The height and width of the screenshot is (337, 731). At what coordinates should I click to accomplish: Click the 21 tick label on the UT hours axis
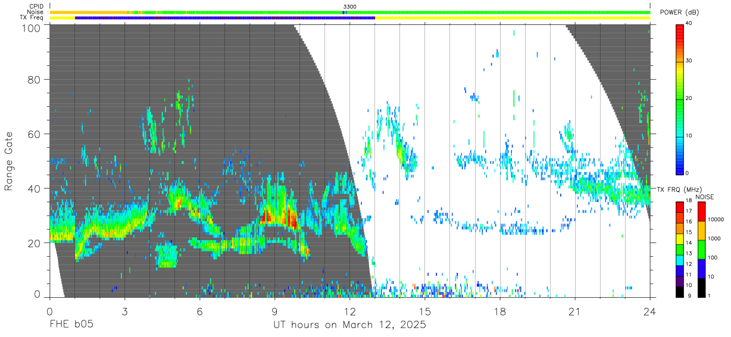click(x=574, y=311)
